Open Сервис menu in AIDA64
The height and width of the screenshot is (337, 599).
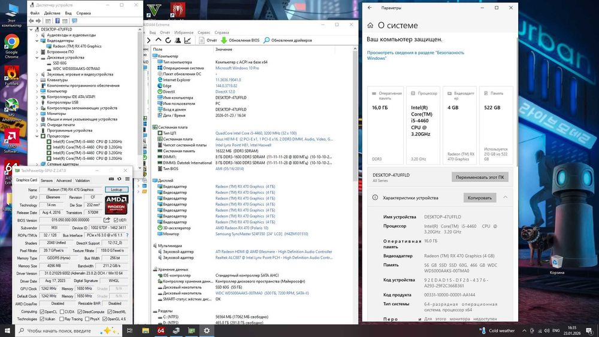tap(204, 32)
